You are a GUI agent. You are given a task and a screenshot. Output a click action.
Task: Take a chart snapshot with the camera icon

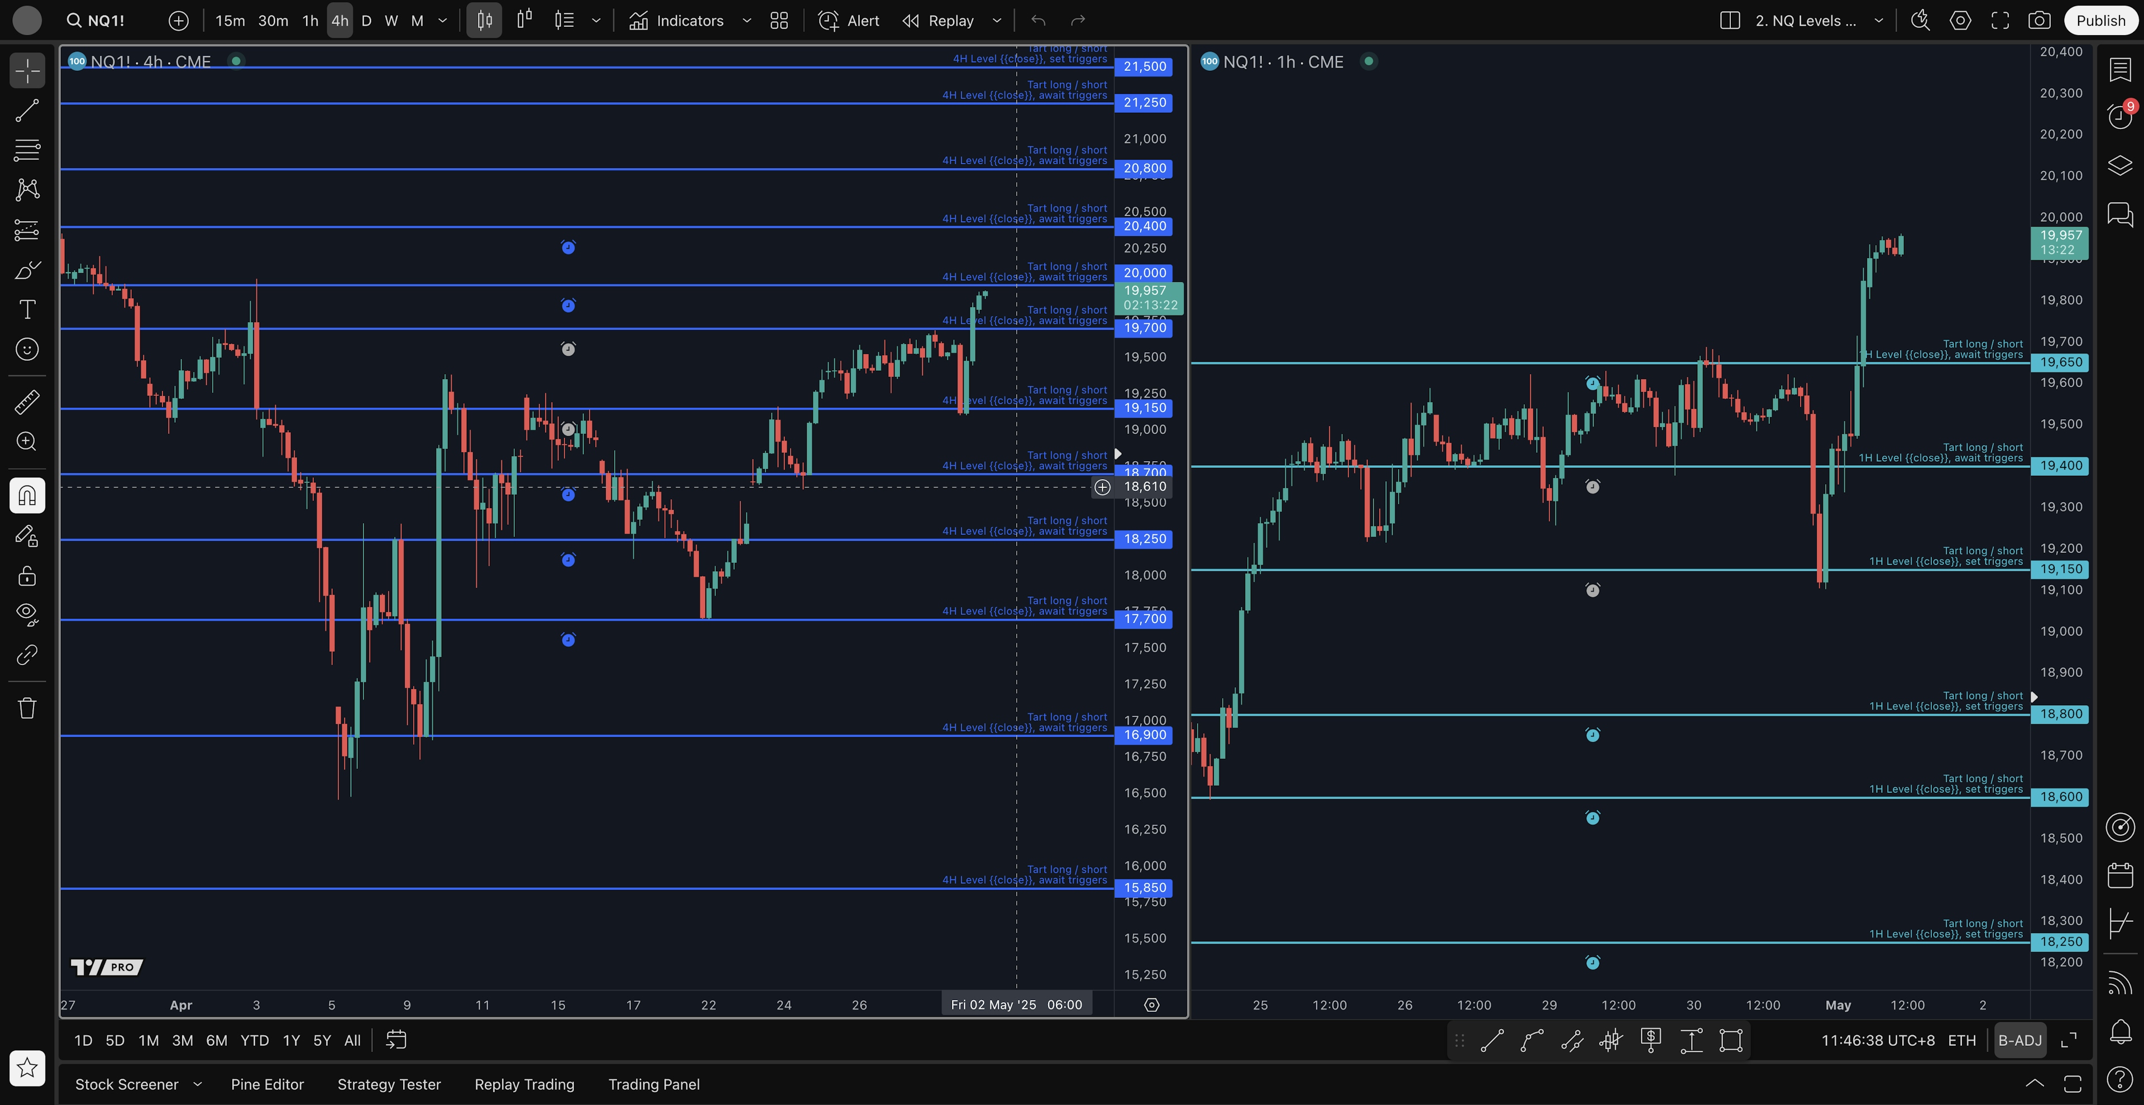tap(2039, 21)
